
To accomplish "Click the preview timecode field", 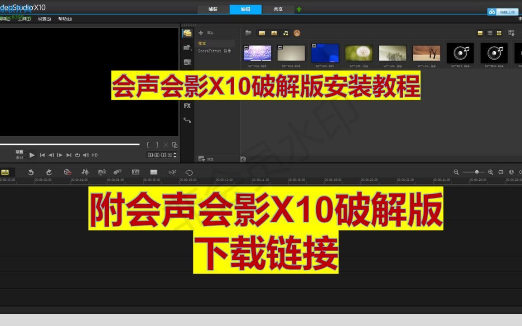I will click(160, 155).
